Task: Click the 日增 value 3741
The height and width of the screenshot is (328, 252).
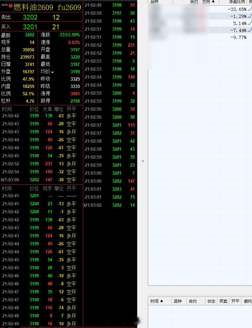Action: (30, 64)
